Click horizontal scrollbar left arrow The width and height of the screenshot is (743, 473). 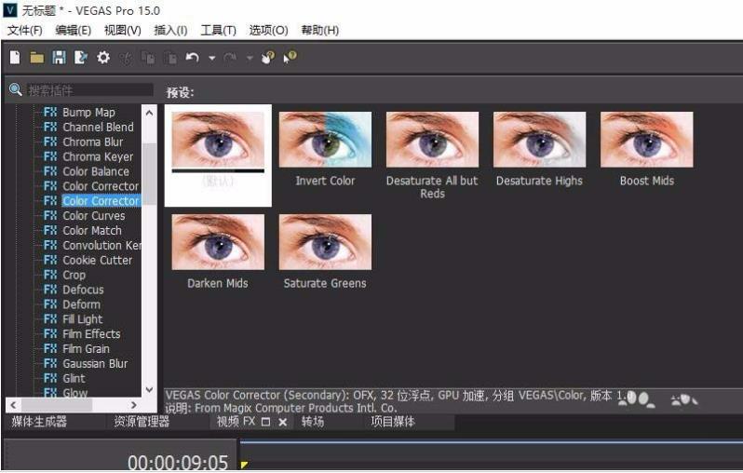click(x=13, y=405)
